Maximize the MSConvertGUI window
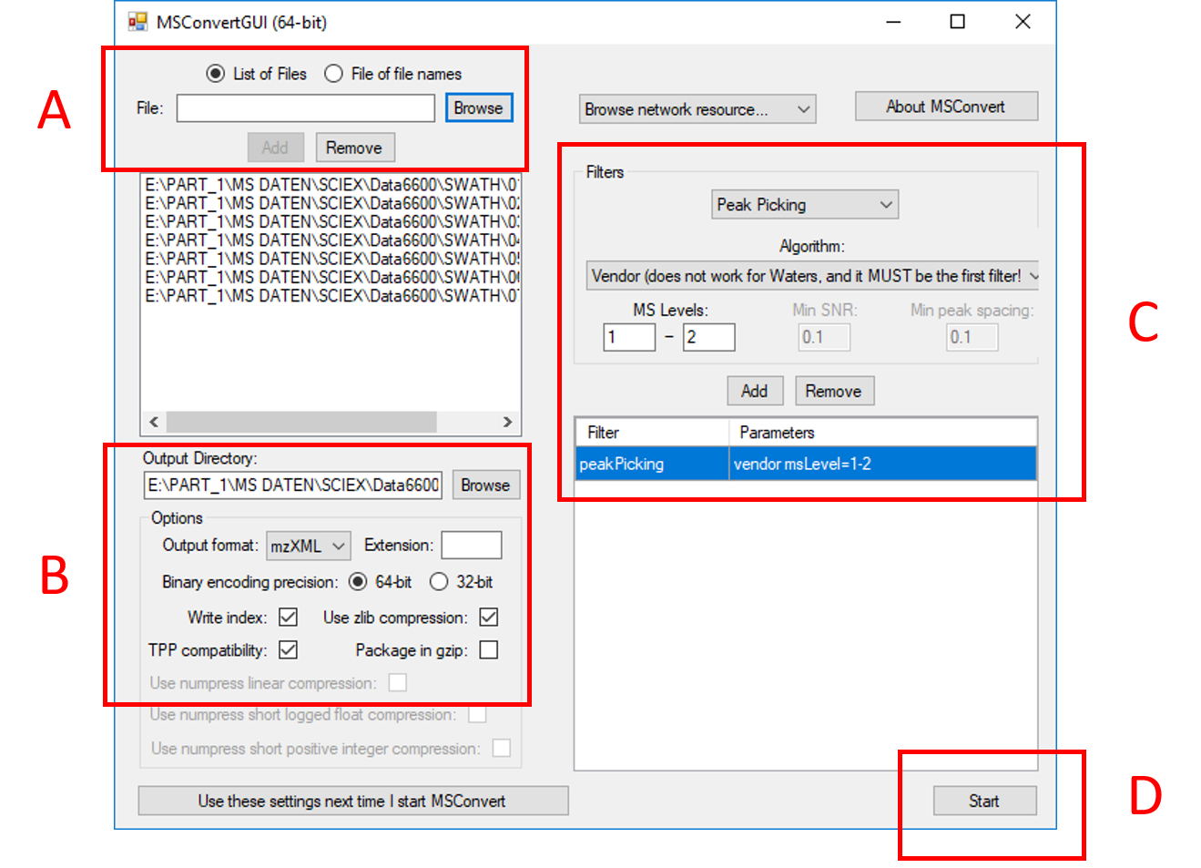Image resolution: width=1201 pixels, height=868 pixels. coord(958,22)
